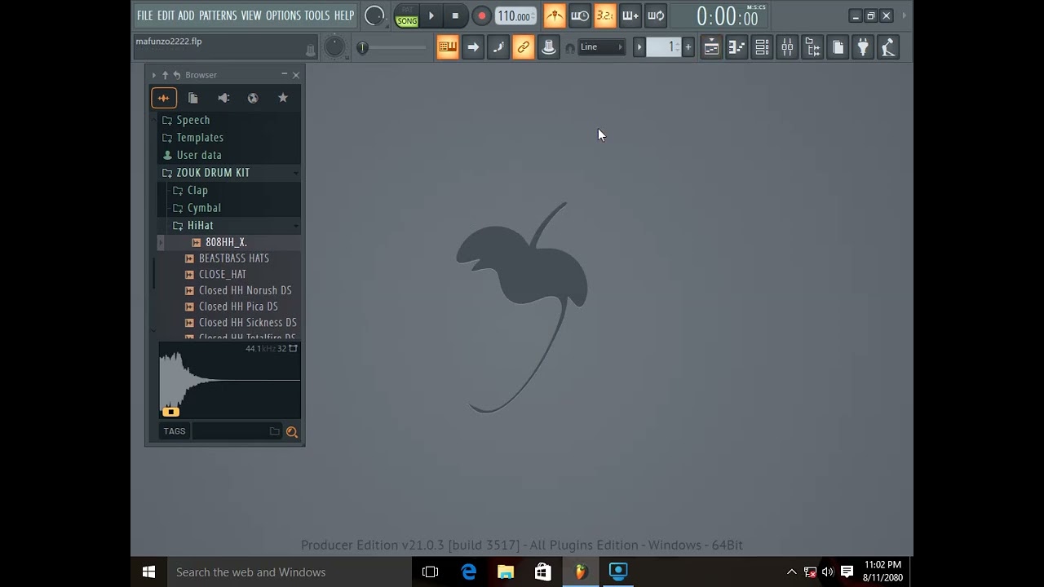The height and width of the screenshot is (587, 1044).
Task: Show hidden system tray icons
Action: click(791, 572)
